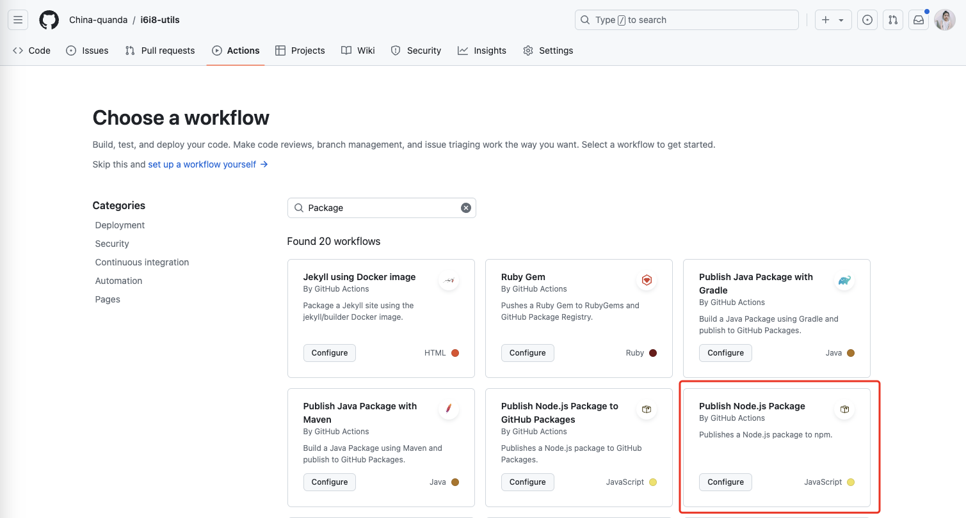Click set up a workflow yourself link
The height and width of the screenshot is (518, 966).
click(208, 164)
